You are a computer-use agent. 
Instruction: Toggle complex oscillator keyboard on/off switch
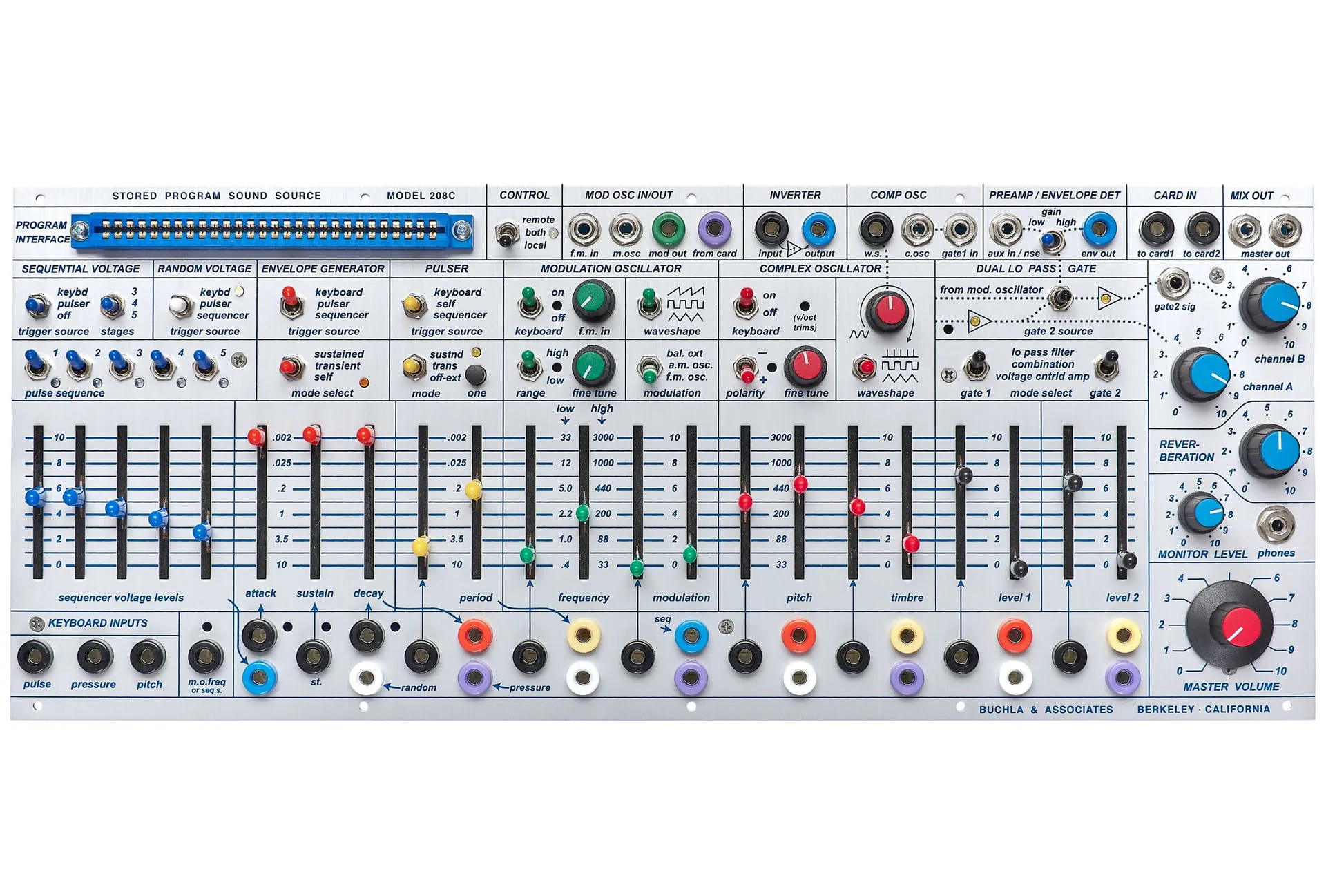click(745, 303)
